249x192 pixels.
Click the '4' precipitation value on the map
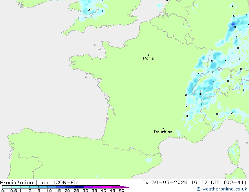[200, 94]
